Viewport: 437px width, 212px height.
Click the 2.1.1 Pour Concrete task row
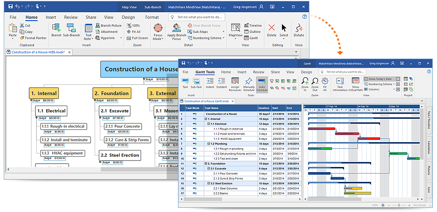coord(241,174)
